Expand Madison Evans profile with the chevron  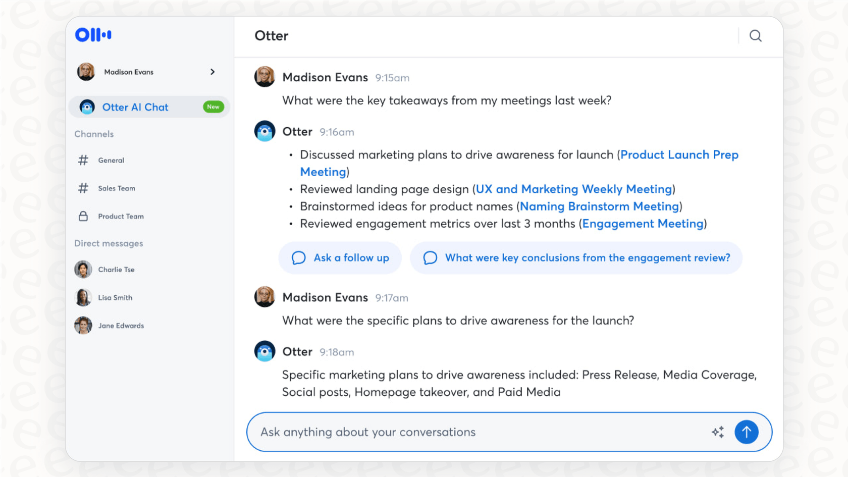click(213, 72)
